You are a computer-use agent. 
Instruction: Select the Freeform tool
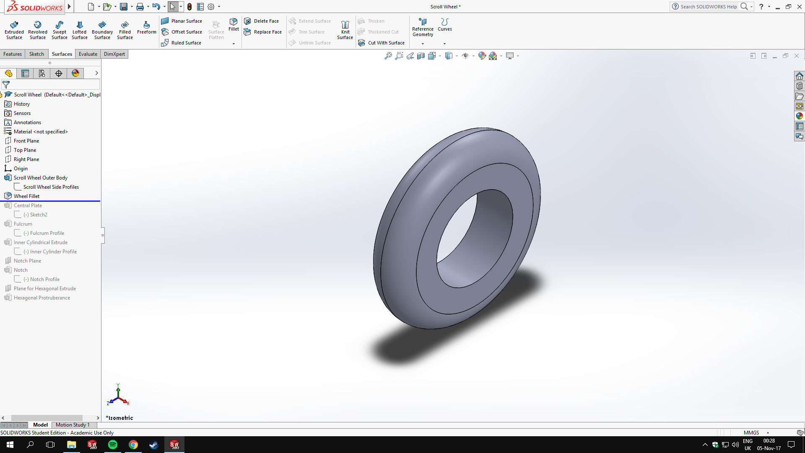147,28
